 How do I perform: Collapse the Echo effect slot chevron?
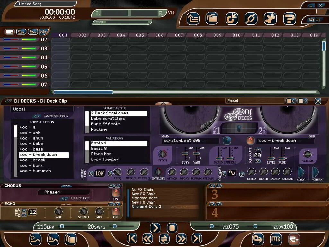point(111,204)
